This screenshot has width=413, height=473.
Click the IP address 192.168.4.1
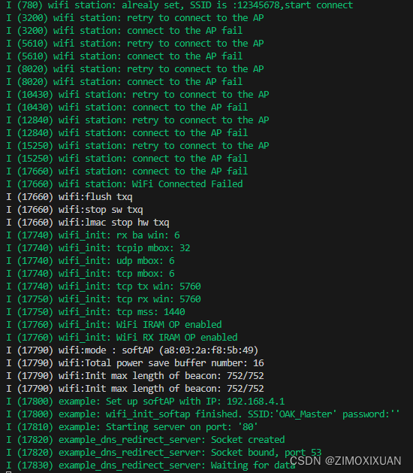click(255, 402)
